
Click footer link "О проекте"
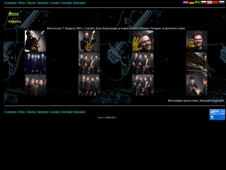pyautogui.click(x=10, y=112)
